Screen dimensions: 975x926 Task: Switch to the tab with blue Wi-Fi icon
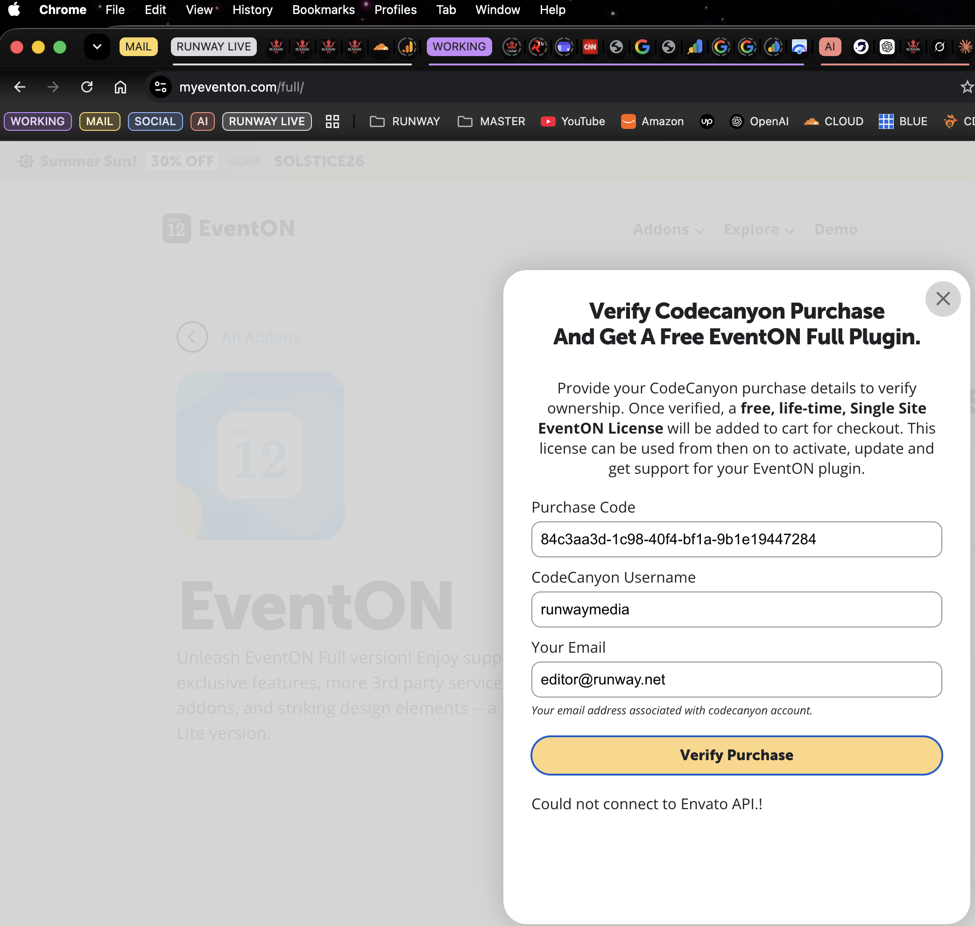[799, 47]
